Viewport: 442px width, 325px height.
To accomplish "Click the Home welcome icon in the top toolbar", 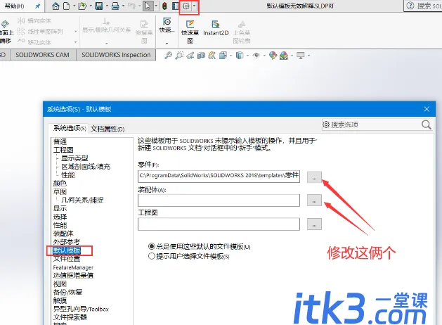I will 56,6.
